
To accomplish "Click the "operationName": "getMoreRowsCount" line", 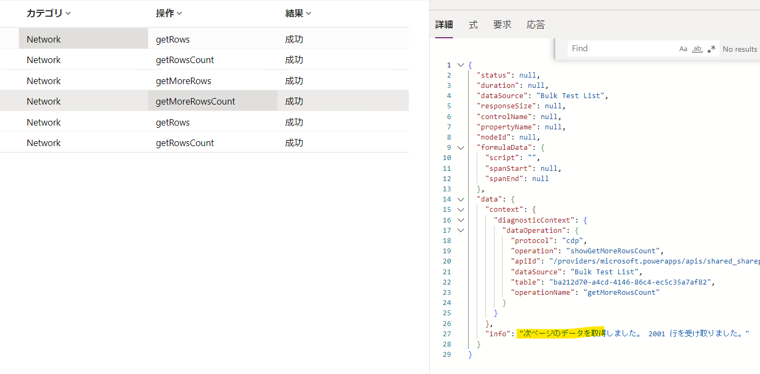I will pyautogui.click(x=585, y=293).
